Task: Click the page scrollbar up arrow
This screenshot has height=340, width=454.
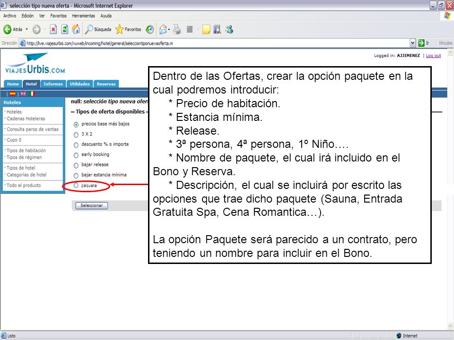Action: point(450,52)
